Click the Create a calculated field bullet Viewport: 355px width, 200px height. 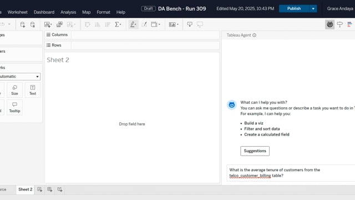267,134
